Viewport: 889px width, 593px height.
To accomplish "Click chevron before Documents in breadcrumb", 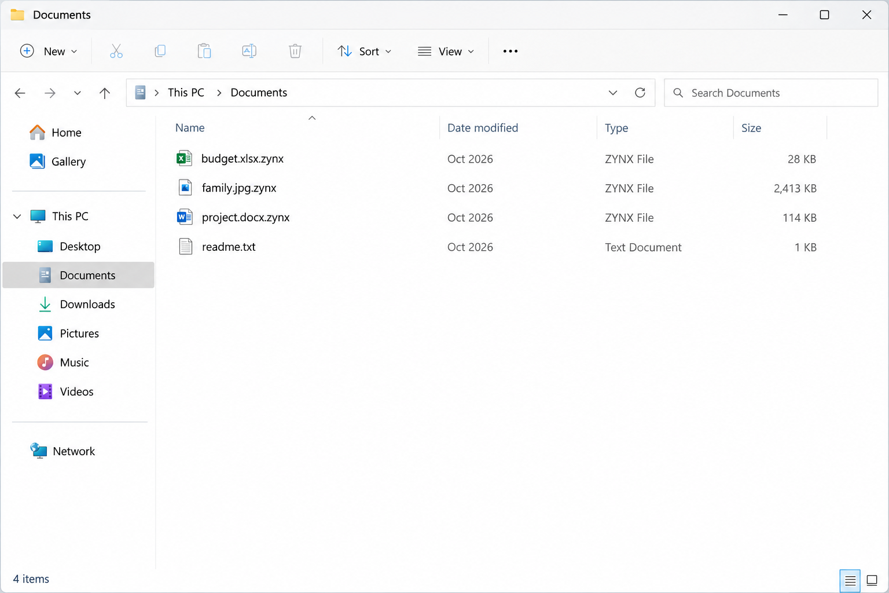I will (219, 93).
